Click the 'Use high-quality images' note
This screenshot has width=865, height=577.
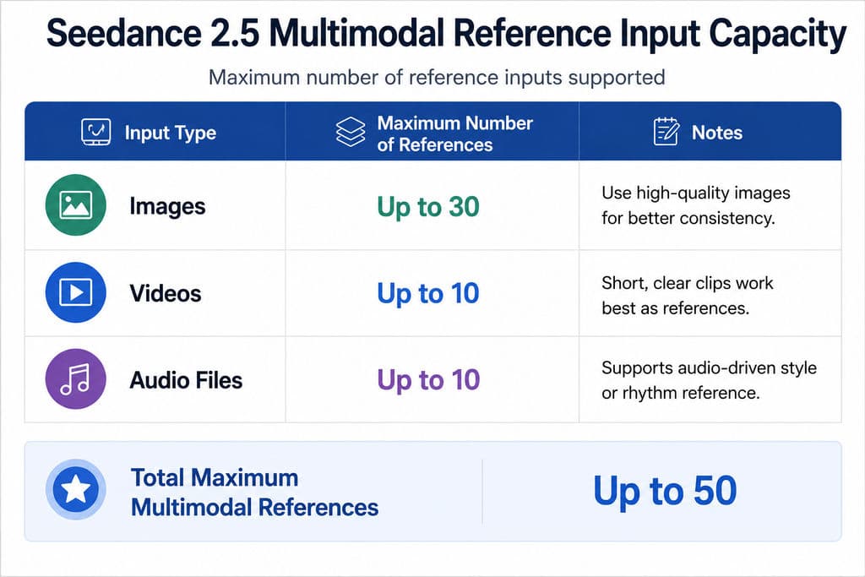coord(696,205)
